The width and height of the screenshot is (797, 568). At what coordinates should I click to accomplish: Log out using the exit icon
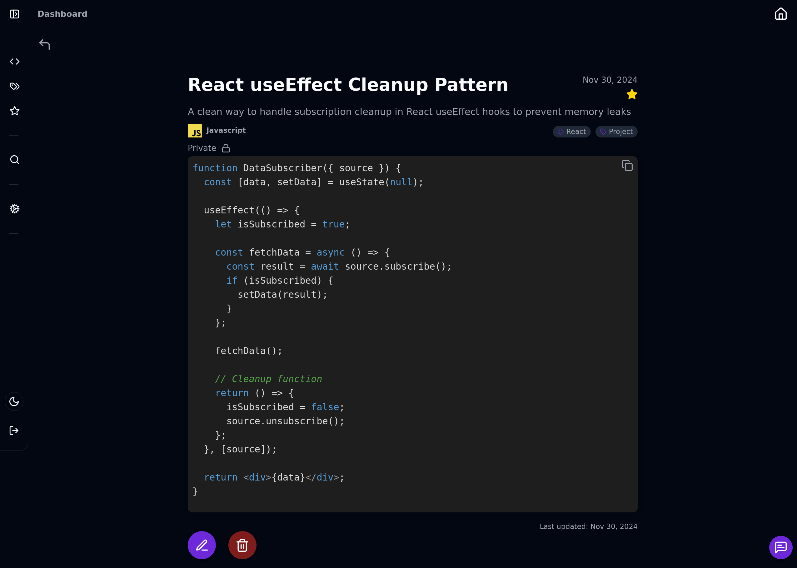(14, 431)
